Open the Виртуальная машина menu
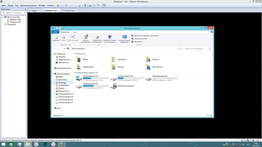The width and height of the screenshot is (262, 147). click(28, 5)
